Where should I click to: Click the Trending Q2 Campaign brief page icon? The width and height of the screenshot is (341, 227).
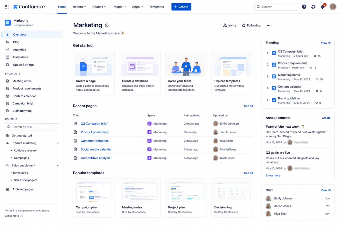pos(274,53)
